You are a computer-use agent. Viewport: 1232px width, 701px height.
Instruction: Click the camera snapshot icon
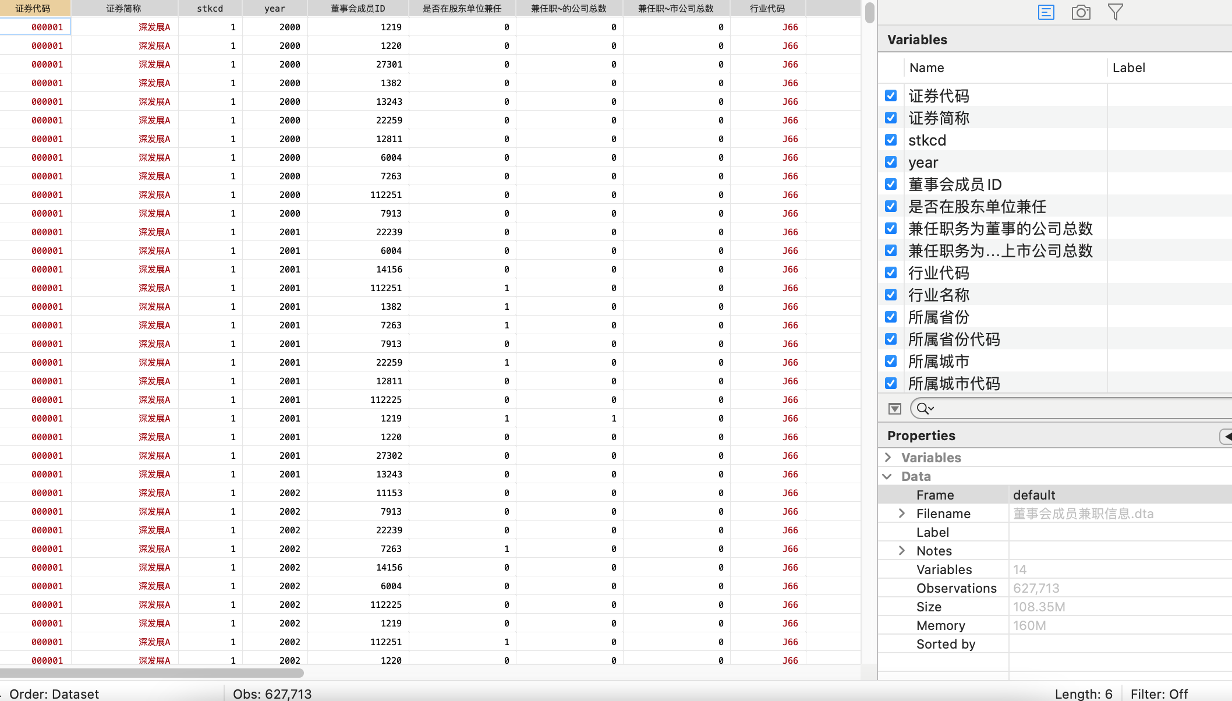tap(1081, 12)
